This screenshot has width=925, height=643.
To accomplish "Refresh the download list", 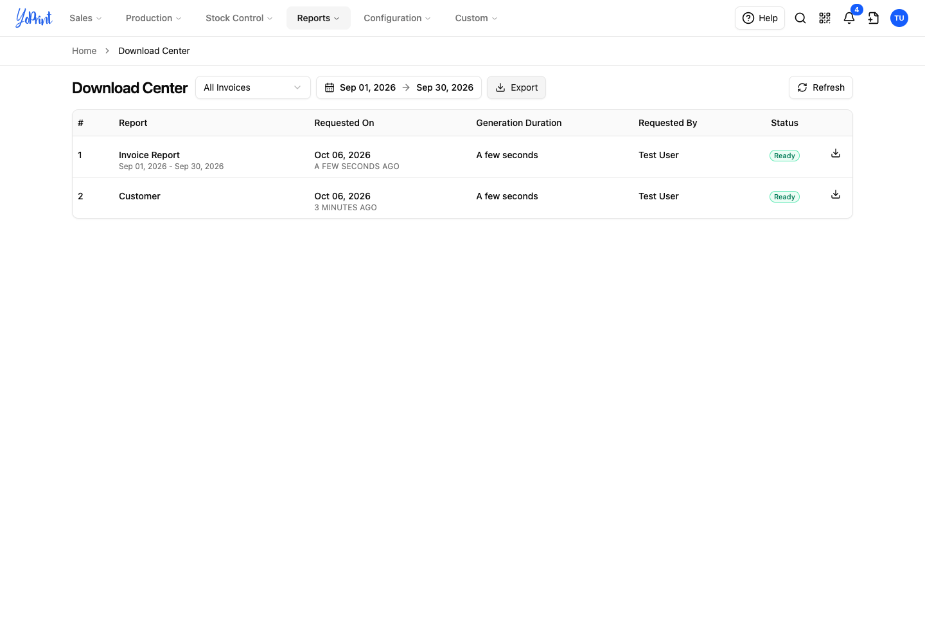I will tap(821, 87).
